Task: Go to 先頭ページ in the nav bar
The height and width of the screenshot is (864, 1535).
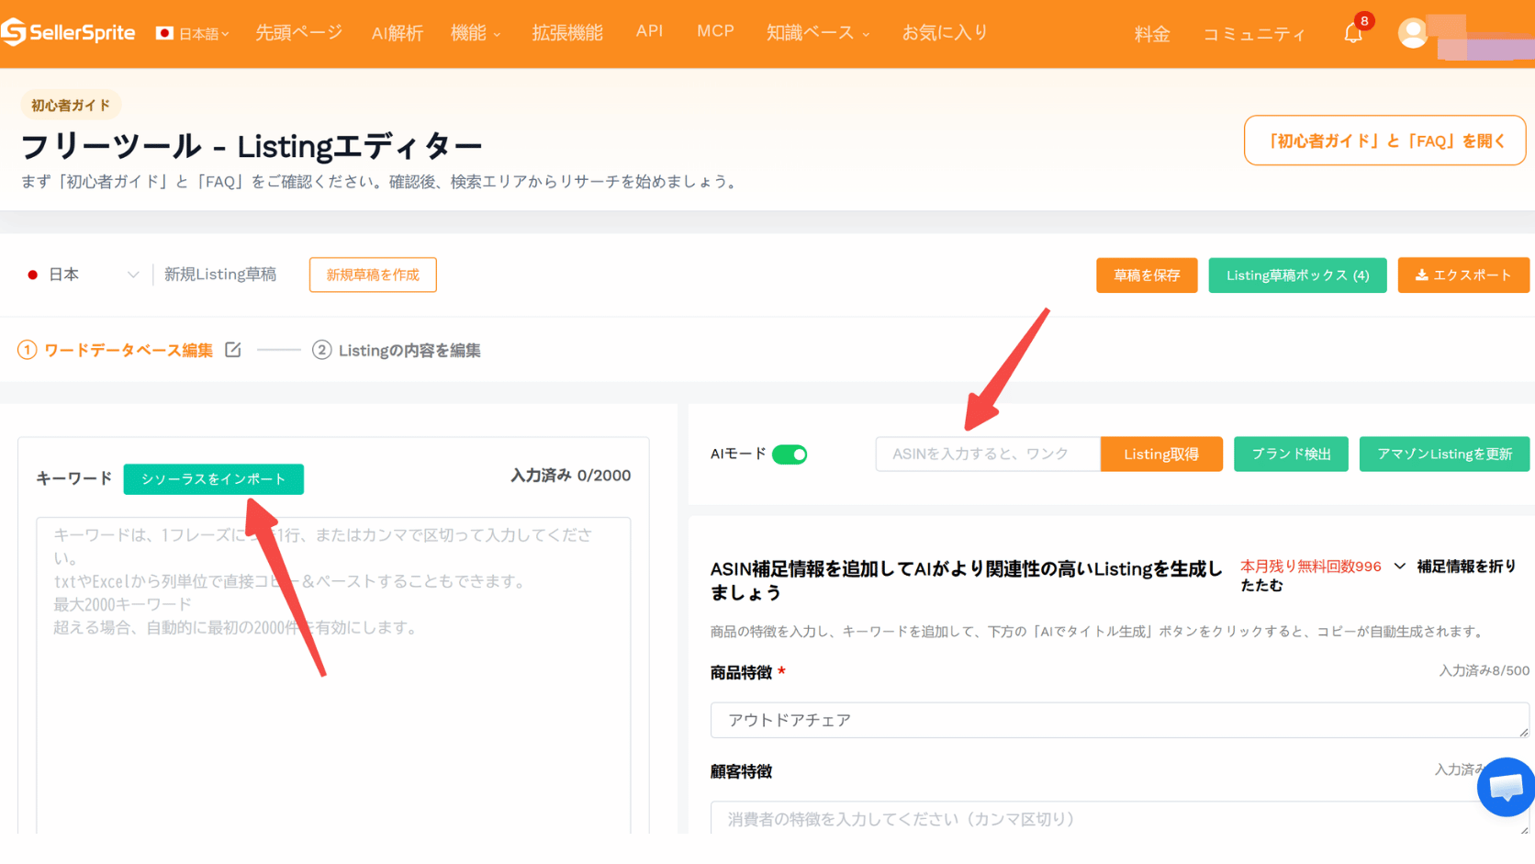Action: coord(298,33)
